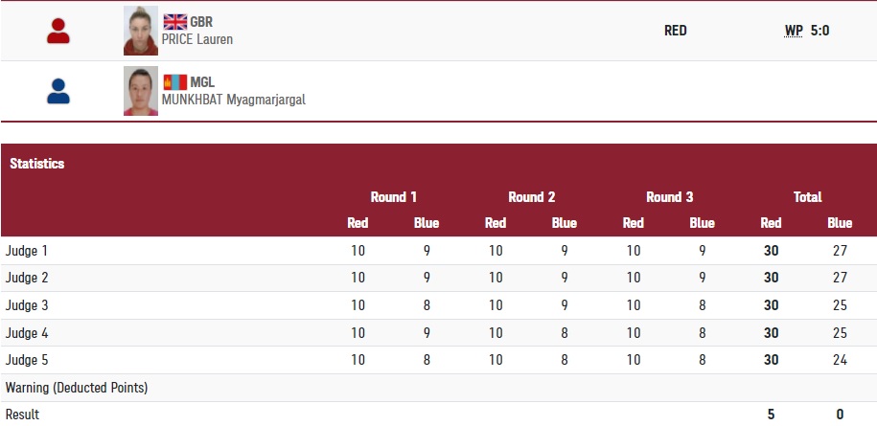Select the Total column header
This screenshot has height=426, width=877.
click(x=807, y=197)
